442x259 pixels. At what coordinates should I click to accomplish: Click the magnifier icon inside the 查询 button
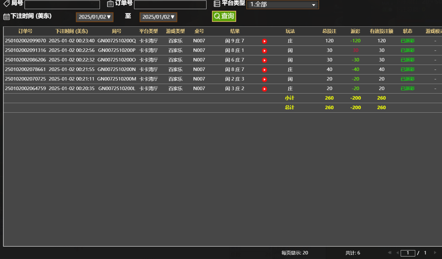click(x=217, y=16)
